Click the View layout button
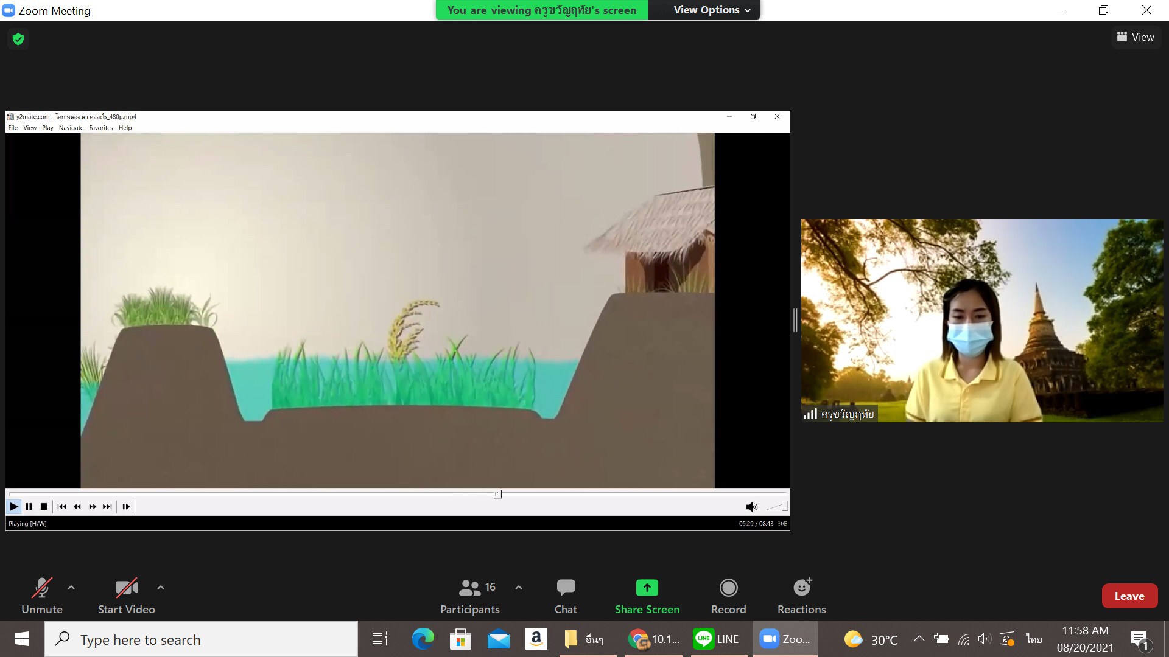 [x=1136, y=37]
